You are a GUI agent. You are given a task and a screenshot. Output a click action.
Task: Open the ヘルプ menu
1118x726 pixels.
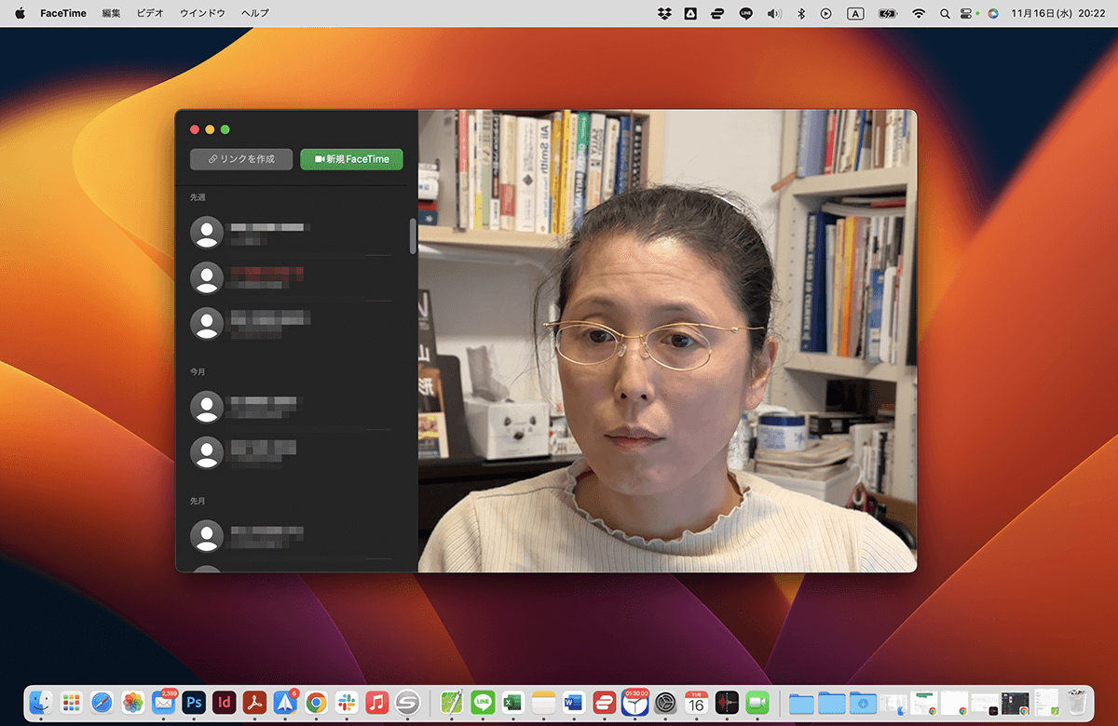pos(254,13)
